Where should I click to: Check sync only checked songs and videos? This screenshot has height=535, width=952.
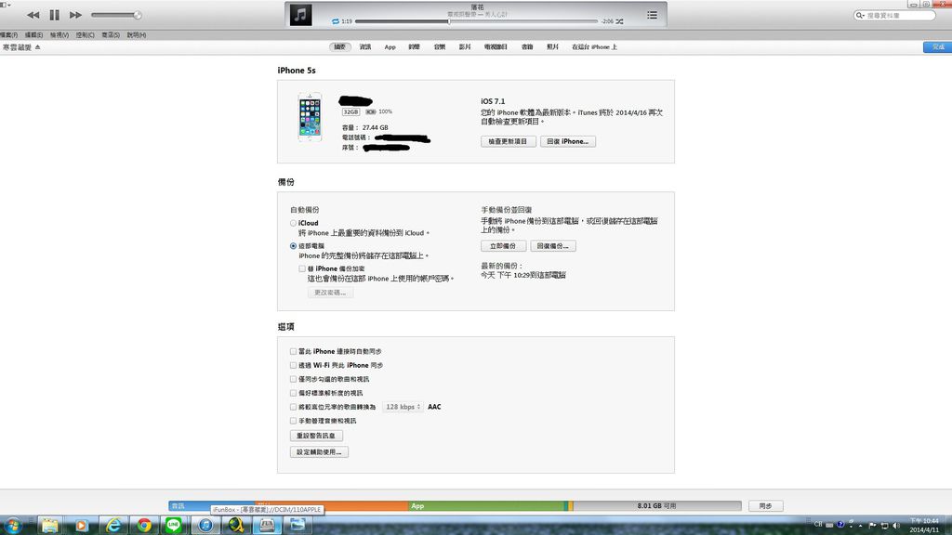[293, 379]
